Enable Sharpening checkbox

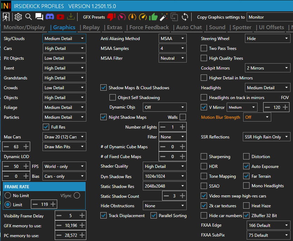204,156
